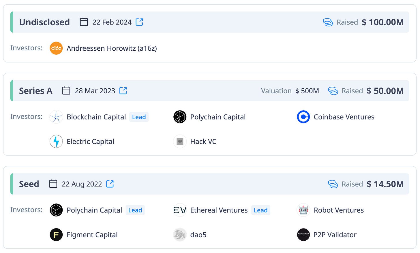The width and height of the screenshot is (420, 253).
Task: Click Polychain Capital logo in Seed round
Action: click(x=56, y=210)
